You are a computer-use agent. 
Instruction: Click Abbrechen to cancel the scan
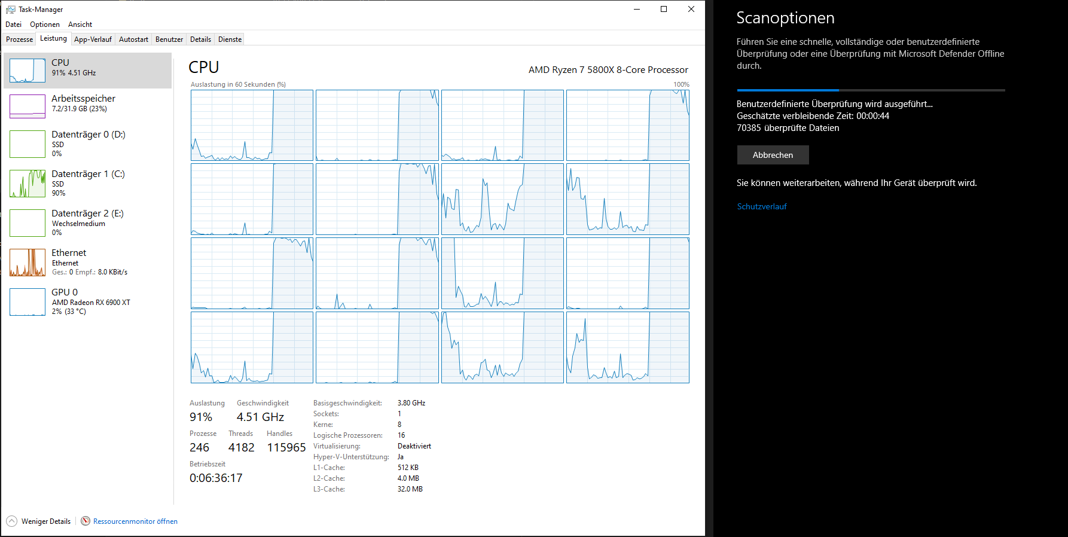coord(773,155)
